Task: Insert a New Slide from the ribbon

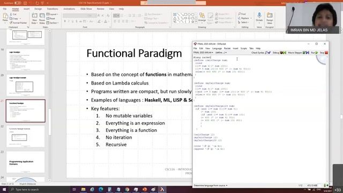Action: click(34, 18)
